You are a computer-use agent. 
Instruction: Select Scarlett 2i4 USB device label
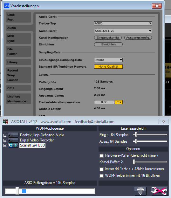click(32, 145)
